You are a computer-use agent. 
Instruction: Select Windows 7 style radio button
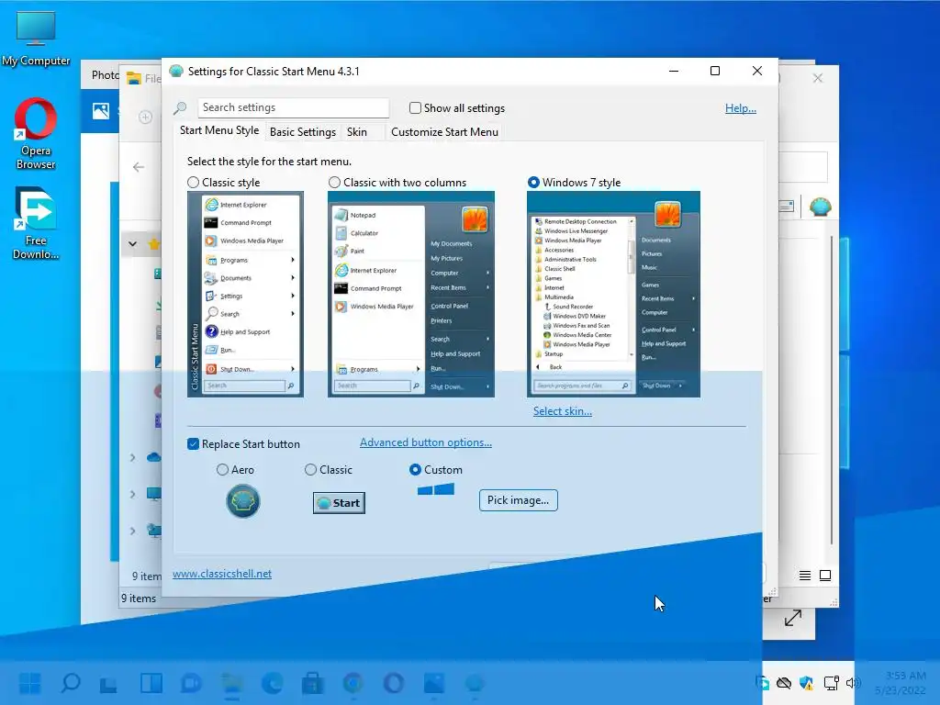click(533, 183)
